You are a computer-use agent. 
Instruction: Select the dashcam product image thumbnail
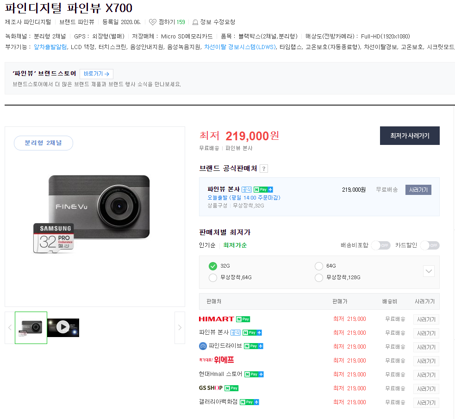(x=31, y=328)
